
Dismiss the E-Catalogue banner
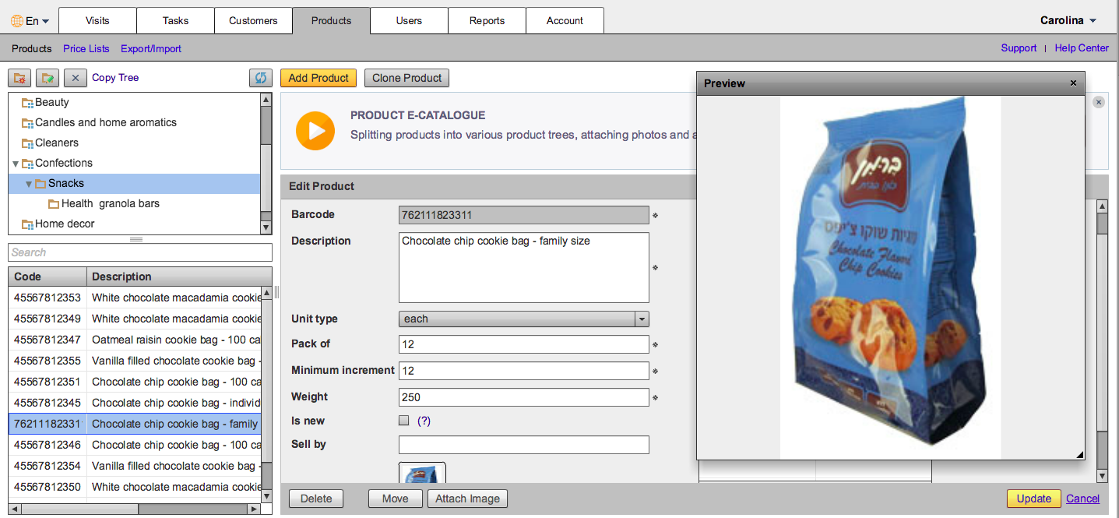pos(1099,102)
